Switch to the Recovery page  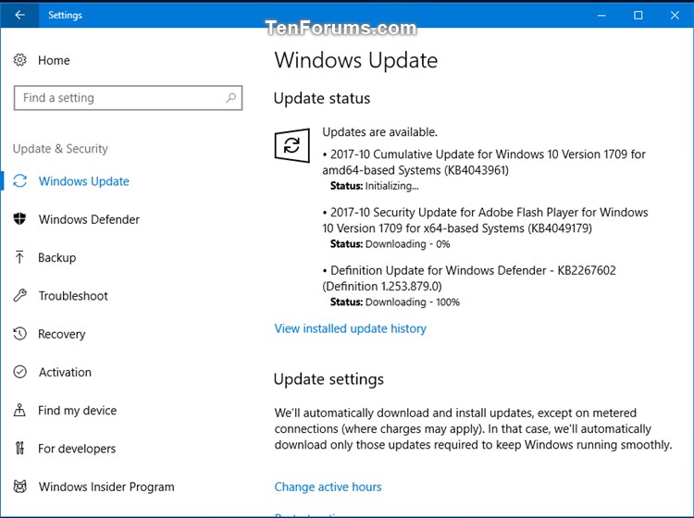61,334
